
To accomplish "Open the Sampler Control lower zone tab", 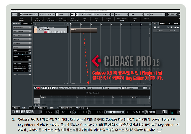I will click(66, 108).
